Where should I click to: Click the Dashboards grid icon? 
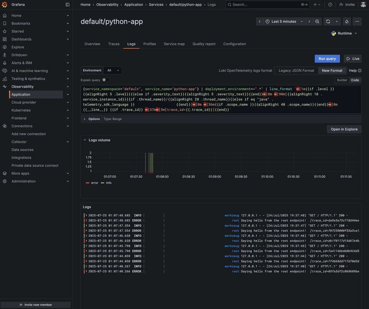pyautogui.click(x=5, y=39)
